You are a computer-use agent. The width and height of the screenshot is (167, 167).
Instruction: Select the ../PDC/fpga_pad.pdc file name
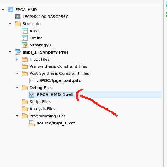pyautogui.click(x=59, y=80)
